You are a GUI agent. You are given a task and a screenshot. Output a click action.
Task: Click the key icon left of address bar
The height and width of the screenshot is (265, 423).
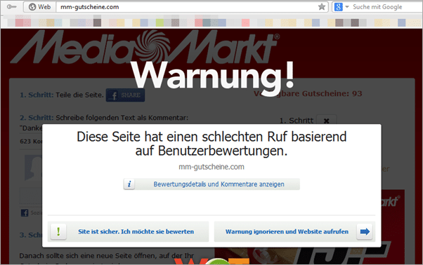pos(12,7)
